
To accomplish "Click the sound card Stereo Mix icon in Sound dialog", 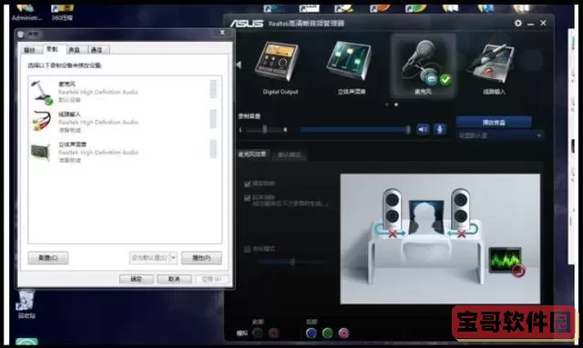I will [x=41, y=152].
